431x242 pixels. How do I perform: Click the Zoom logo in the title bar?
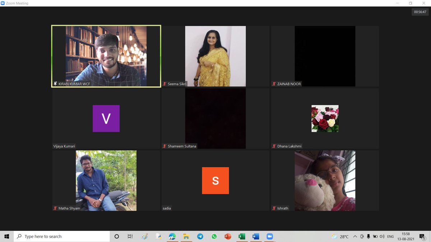point(3,3)
